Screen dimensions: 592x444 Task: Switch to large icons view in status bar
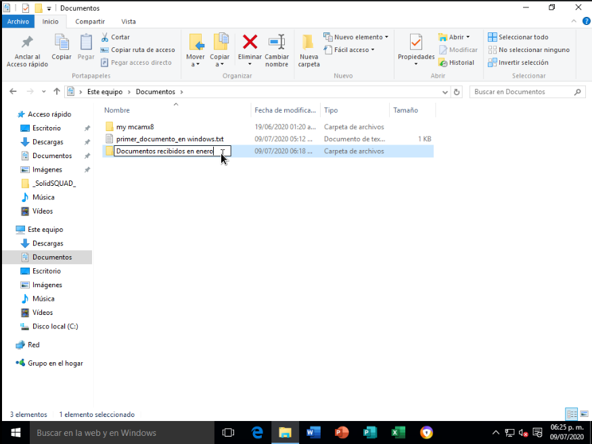click(x=584, y=414)
